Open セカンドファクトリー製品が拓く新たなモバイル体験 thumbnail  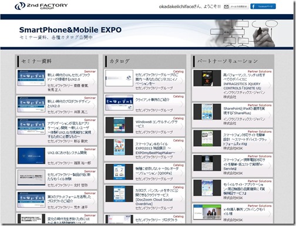pos(31,177)
